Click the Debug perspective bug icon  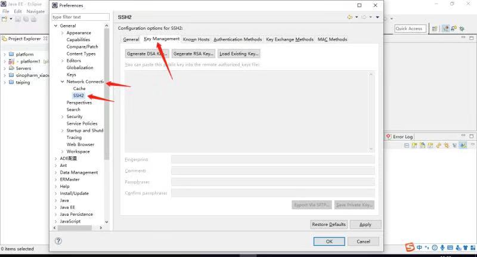(x=461, y=29)
